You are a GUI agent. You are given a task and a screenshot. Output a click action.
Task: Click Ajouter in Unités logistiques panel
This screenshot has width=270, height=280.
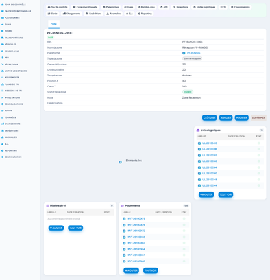click(x=206, y=194)
